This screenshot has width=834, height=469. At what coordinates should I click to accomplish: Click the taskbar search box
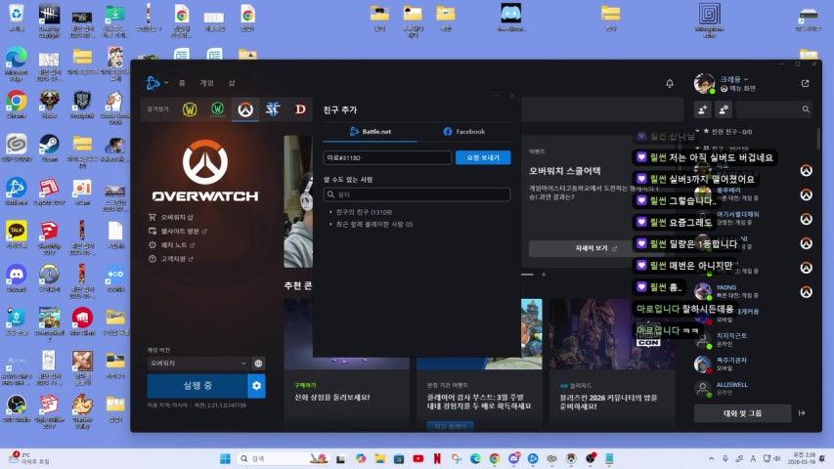[x=283, y=458]
